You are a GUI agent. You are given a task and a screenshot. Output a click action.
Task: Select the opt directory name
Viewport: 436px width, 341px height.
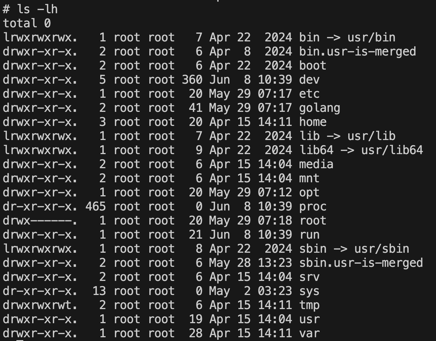(x=309, y=193)
